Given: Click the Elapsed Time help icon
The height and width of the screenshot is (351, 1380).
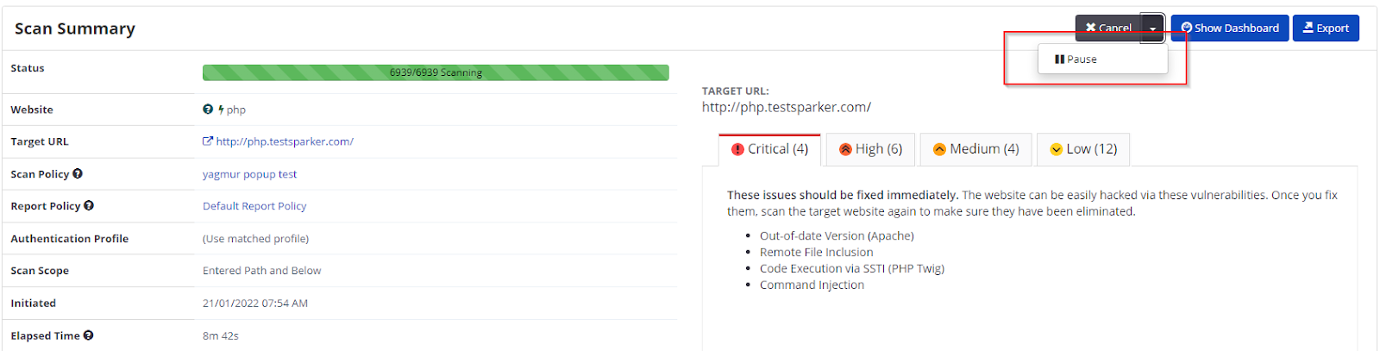Looking at the screenshot, I should (x=89, y=335).
